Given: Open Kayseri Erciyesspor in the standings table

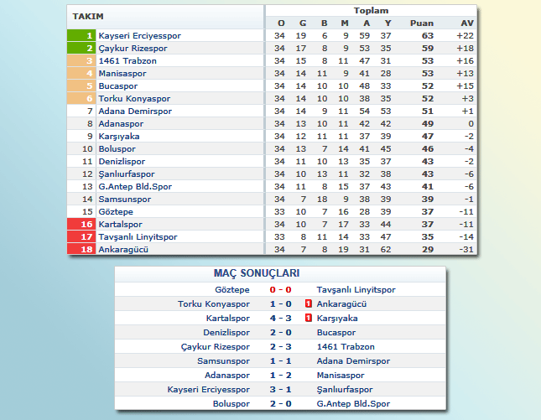Looking at the screenshot, I should tap(139, 36).
